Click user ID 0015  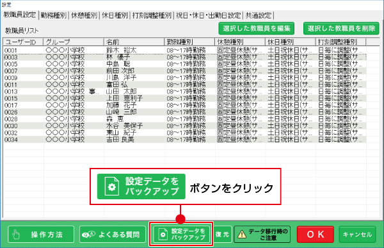click(11, 99)
